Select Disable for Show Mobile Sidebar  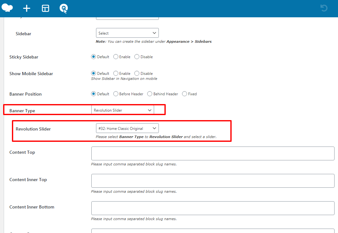tap(137, 73)
